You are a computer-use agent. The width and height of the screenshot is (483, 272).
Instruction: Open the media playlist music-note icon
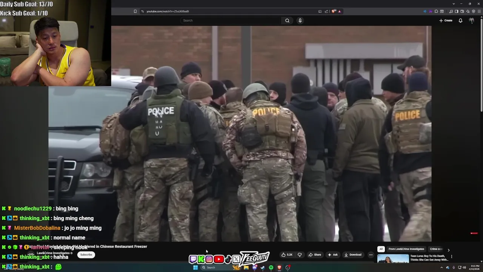click(x=451, y=11)
